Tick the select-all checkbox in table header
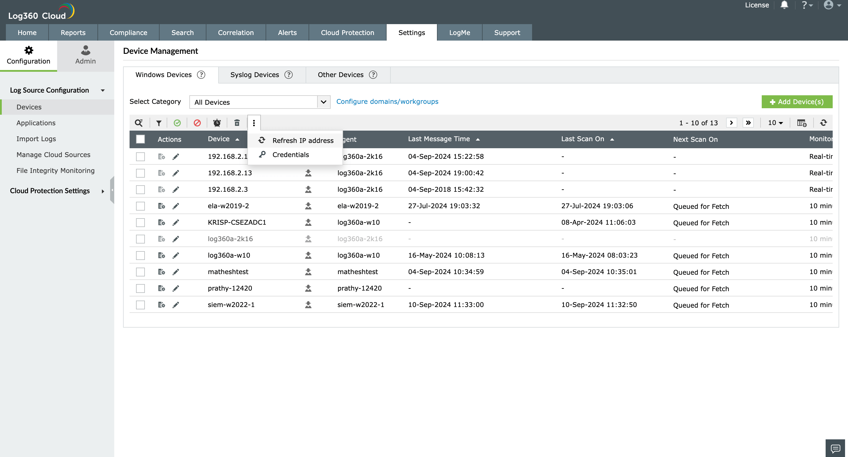This screenshot has height=457, width=848. 140,139
